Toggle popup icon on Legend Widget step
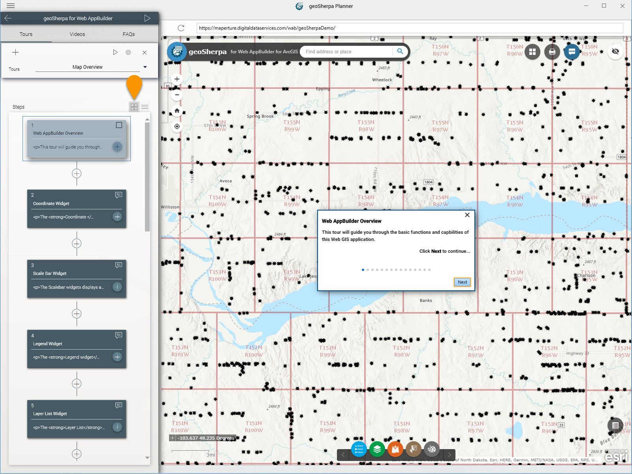The height and width of the screenshot is (474, 632). coord(118,335)
